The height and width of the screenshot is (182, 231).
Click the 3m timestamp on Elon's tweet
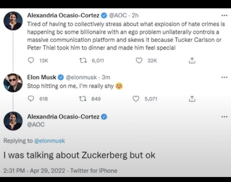point(106,77)
